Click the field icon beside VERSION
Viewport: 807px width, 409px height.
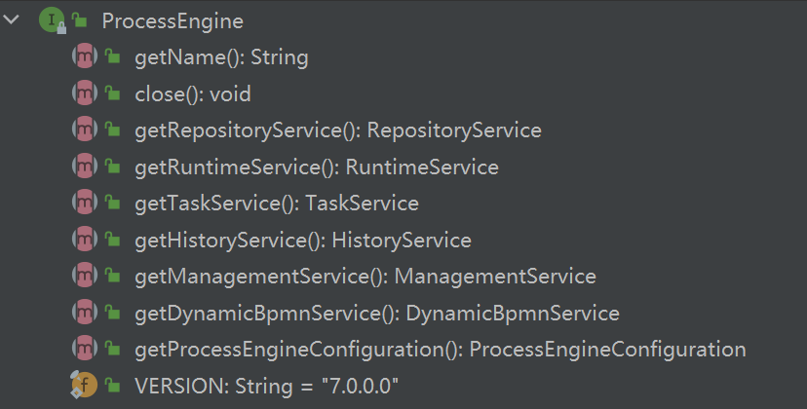85,385
